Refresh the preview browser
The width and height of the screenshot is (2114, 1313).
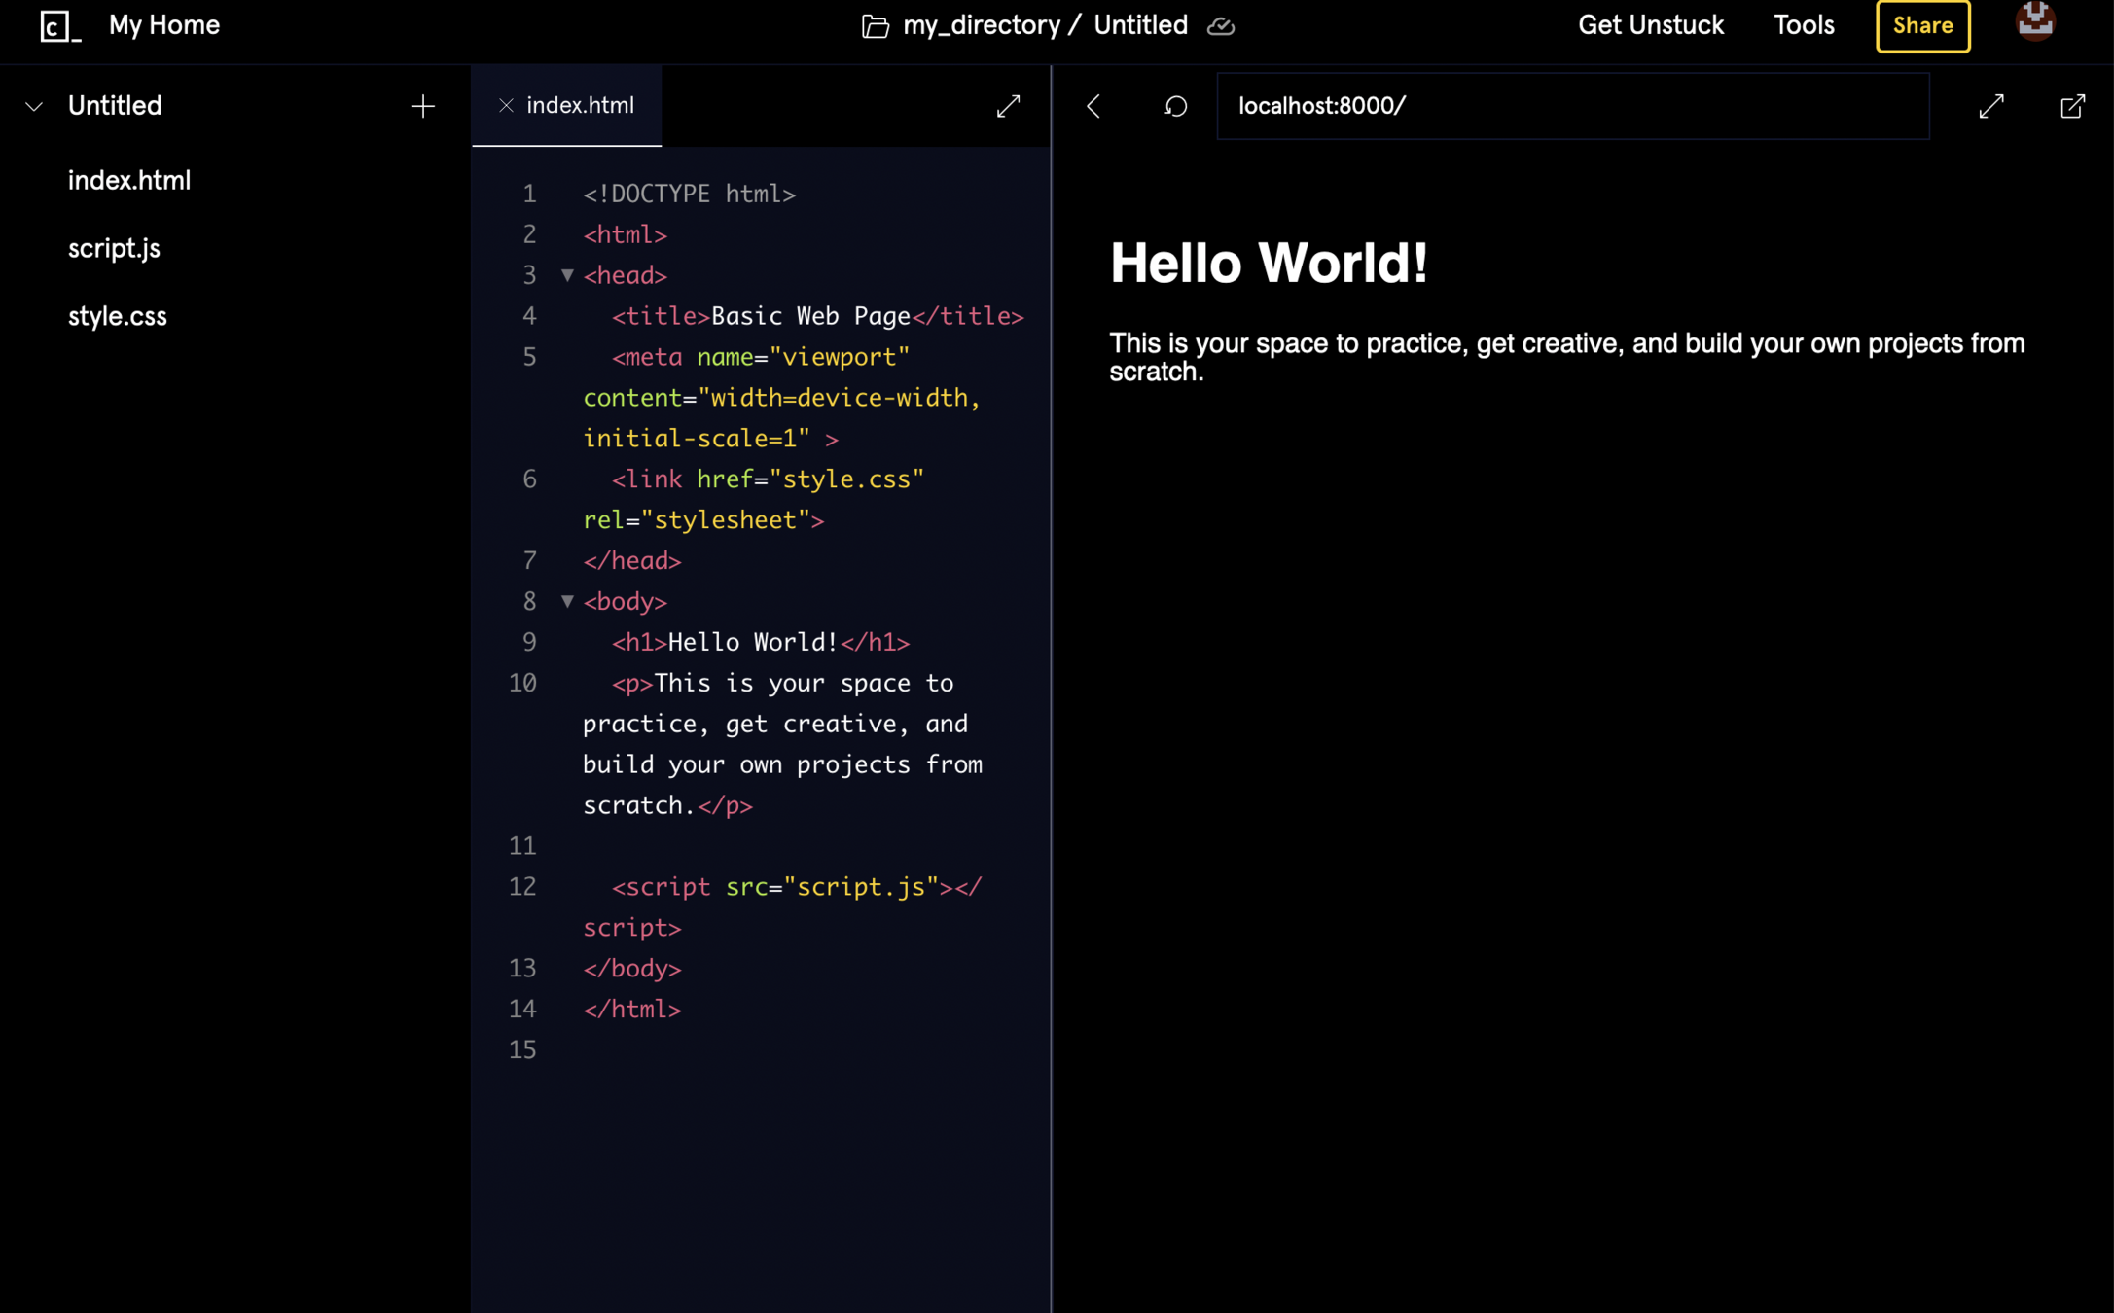point(1175,106)
